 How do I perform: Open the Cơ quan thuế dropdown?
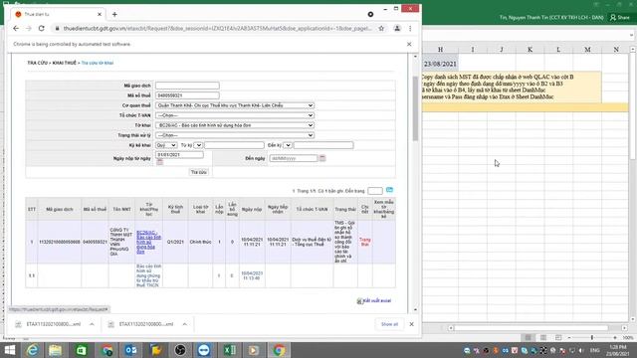click(x=235, y=105)
